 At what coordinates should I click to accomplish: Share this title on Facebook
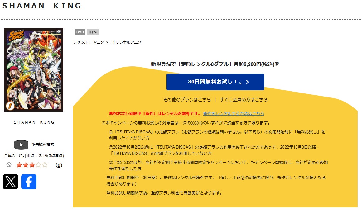pyautogui.click(x=29, y=182)
